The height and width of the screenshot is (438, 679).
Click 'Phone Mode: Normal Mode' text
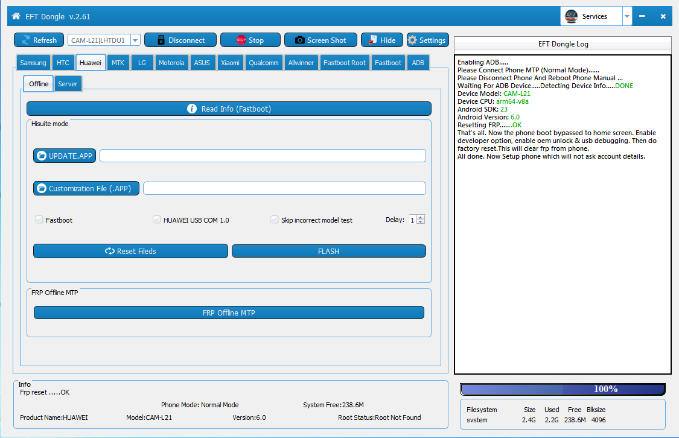point(200,405)
